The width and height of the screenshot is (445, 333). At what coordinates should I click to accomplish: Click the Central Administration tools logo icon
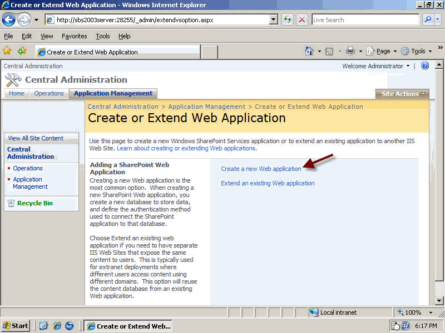tap(13, 80)
